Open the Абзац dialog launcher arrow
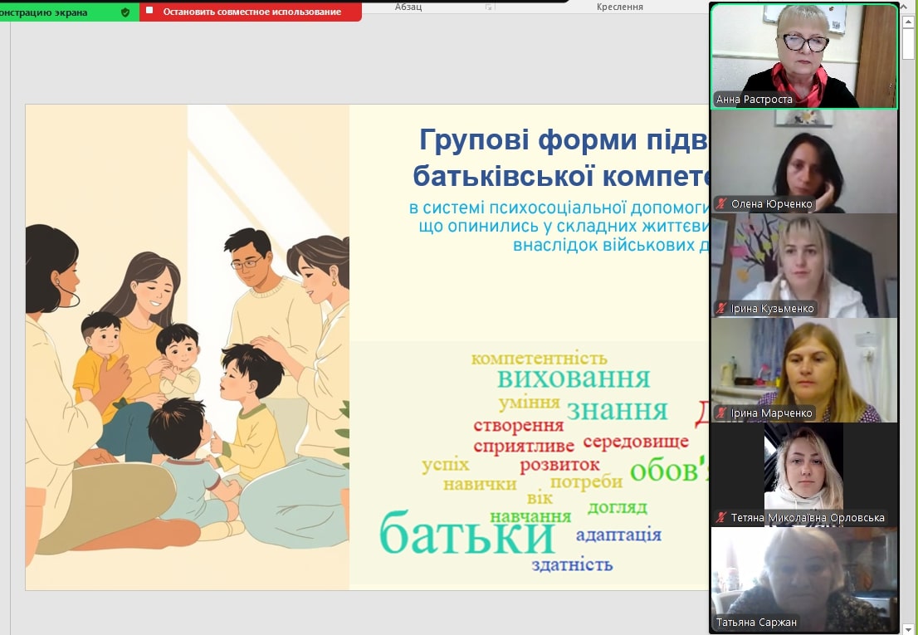 [x=489, y=7]
